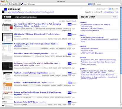Open the museum tag heading
This screenshot has height=109, width=122.
[x=83, y=22]
